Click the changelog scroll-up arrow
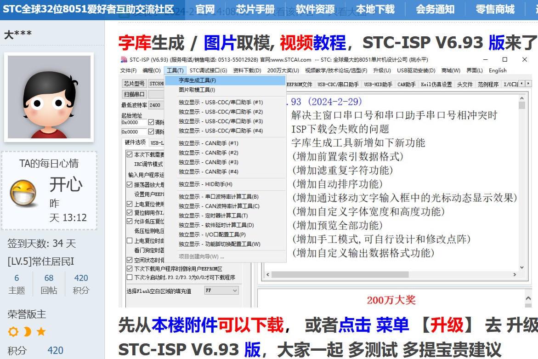Screen dimensions: 538x359 (x=522, y=98)
